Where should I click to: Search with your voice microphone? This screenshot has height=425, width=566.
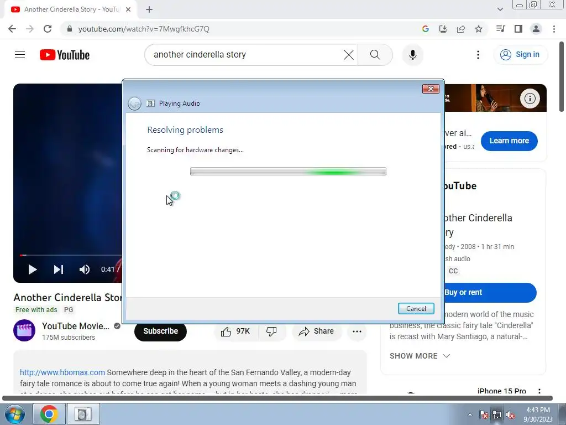(412, 55)
